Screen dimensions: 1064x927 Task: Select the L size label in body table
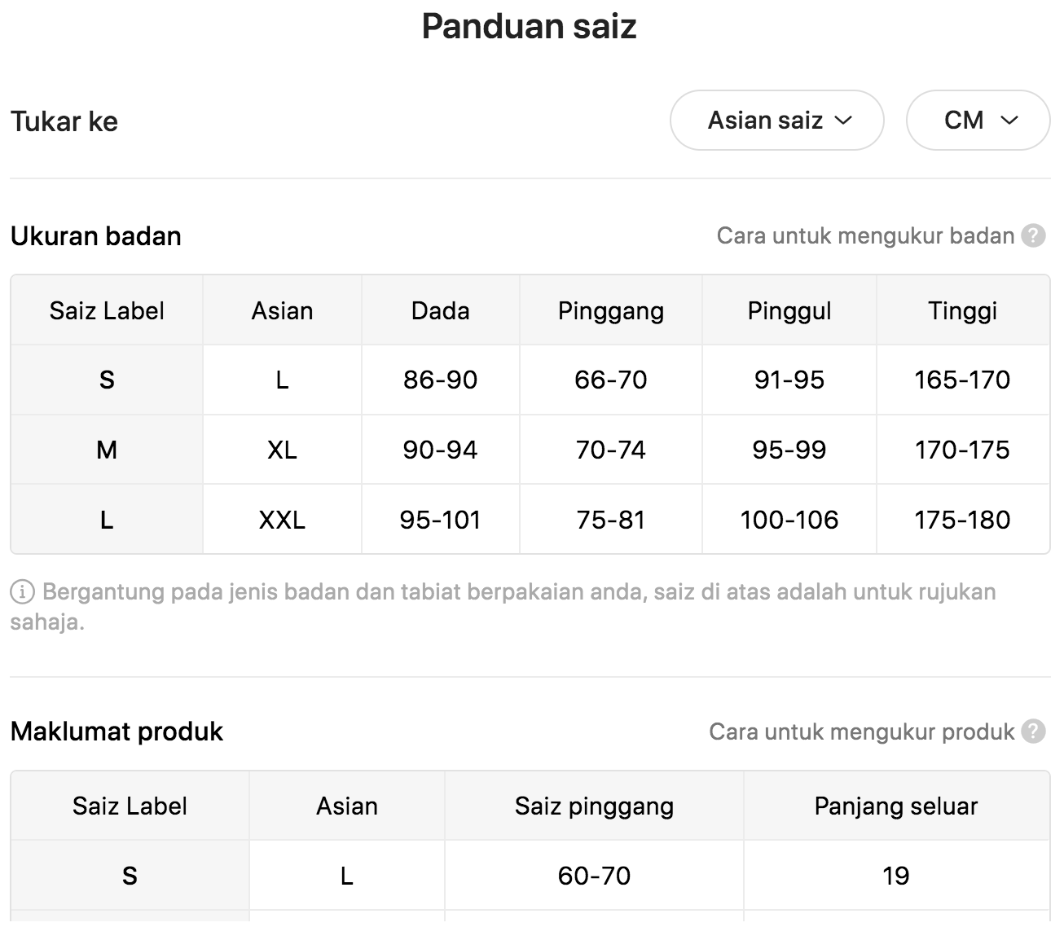pyautogui.click(x=107, y=520)
